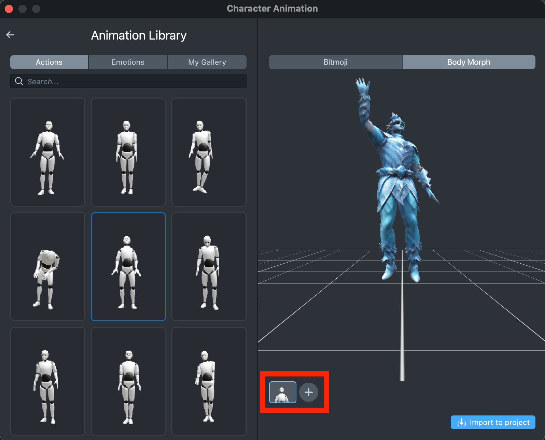Viewport: 545px width, 440px height.
Task: Click the back arrow beside Animation Library
Action: tap(10, 35)
